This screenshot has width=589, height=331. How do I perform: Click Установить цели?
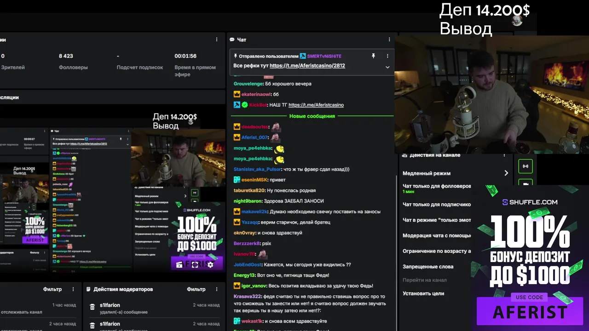[423, 293]
